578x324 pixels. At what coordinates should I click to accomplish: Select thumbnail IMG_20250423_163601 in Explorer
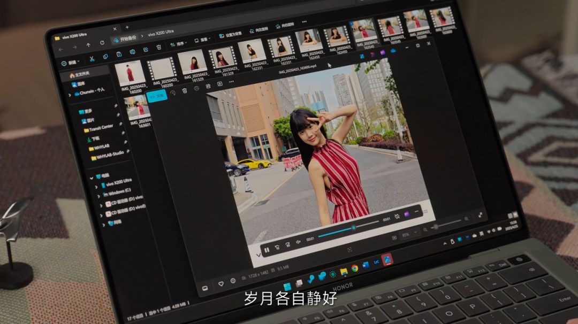click(138, 111)
